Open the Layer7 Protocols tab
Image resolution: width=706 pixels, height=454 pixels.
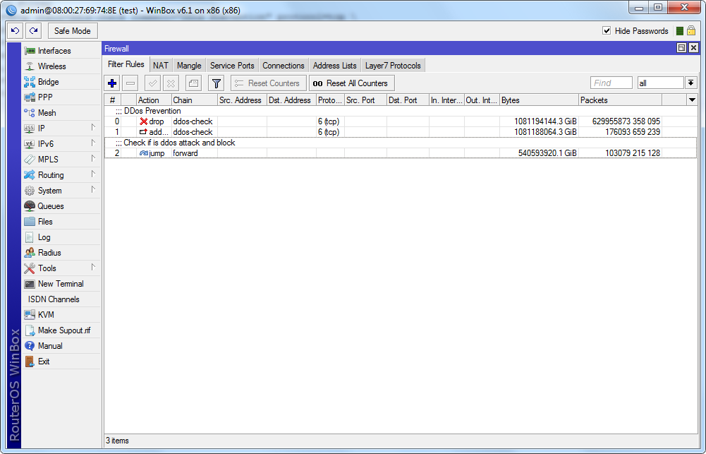(x=393, y=66)
